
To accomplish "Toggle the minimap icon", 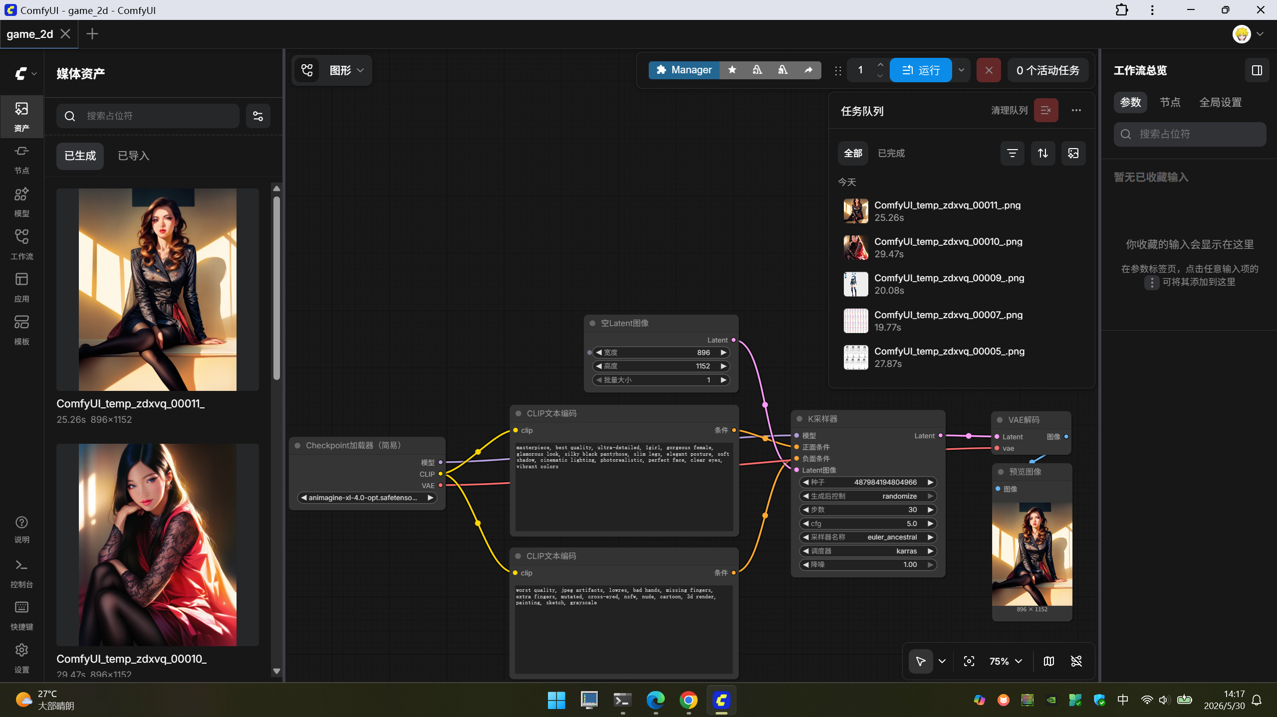I will pos(1049,661).
